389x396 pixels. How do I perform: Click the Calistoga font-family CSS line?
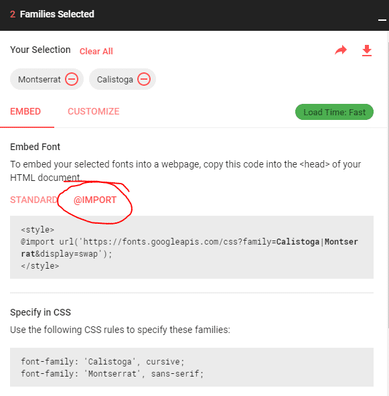(x=102, y=361)
